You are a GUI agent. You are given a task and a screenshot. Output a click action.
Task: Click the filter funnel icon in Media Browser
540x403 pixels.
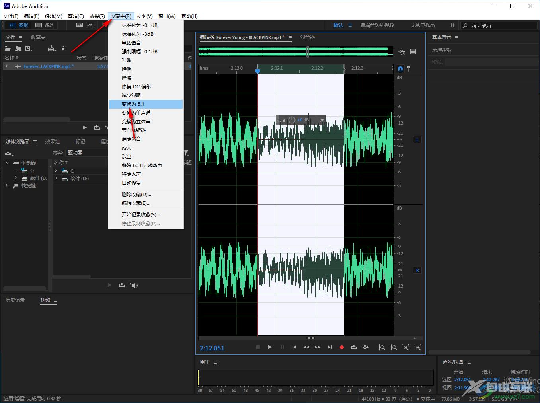186,153
